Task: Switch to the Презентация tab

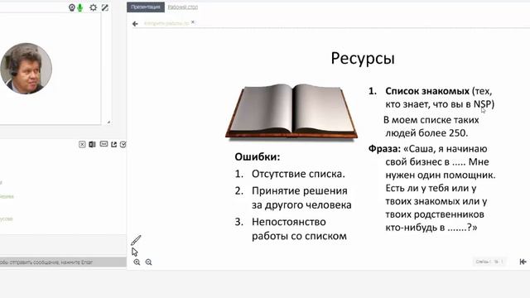Action: (x=146, y=7)
